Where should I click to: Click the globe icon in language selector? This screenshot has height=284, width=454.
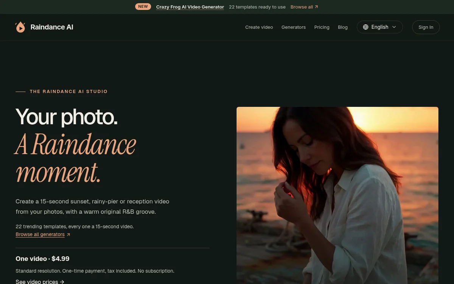(365, 27)
